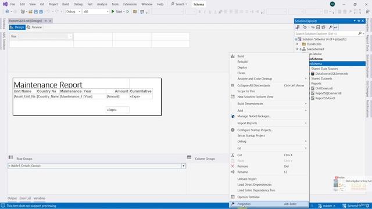Screen dimensions: 372x209
Task: Click the Visual Studio logo icon
Action: [x=5, y=4]
